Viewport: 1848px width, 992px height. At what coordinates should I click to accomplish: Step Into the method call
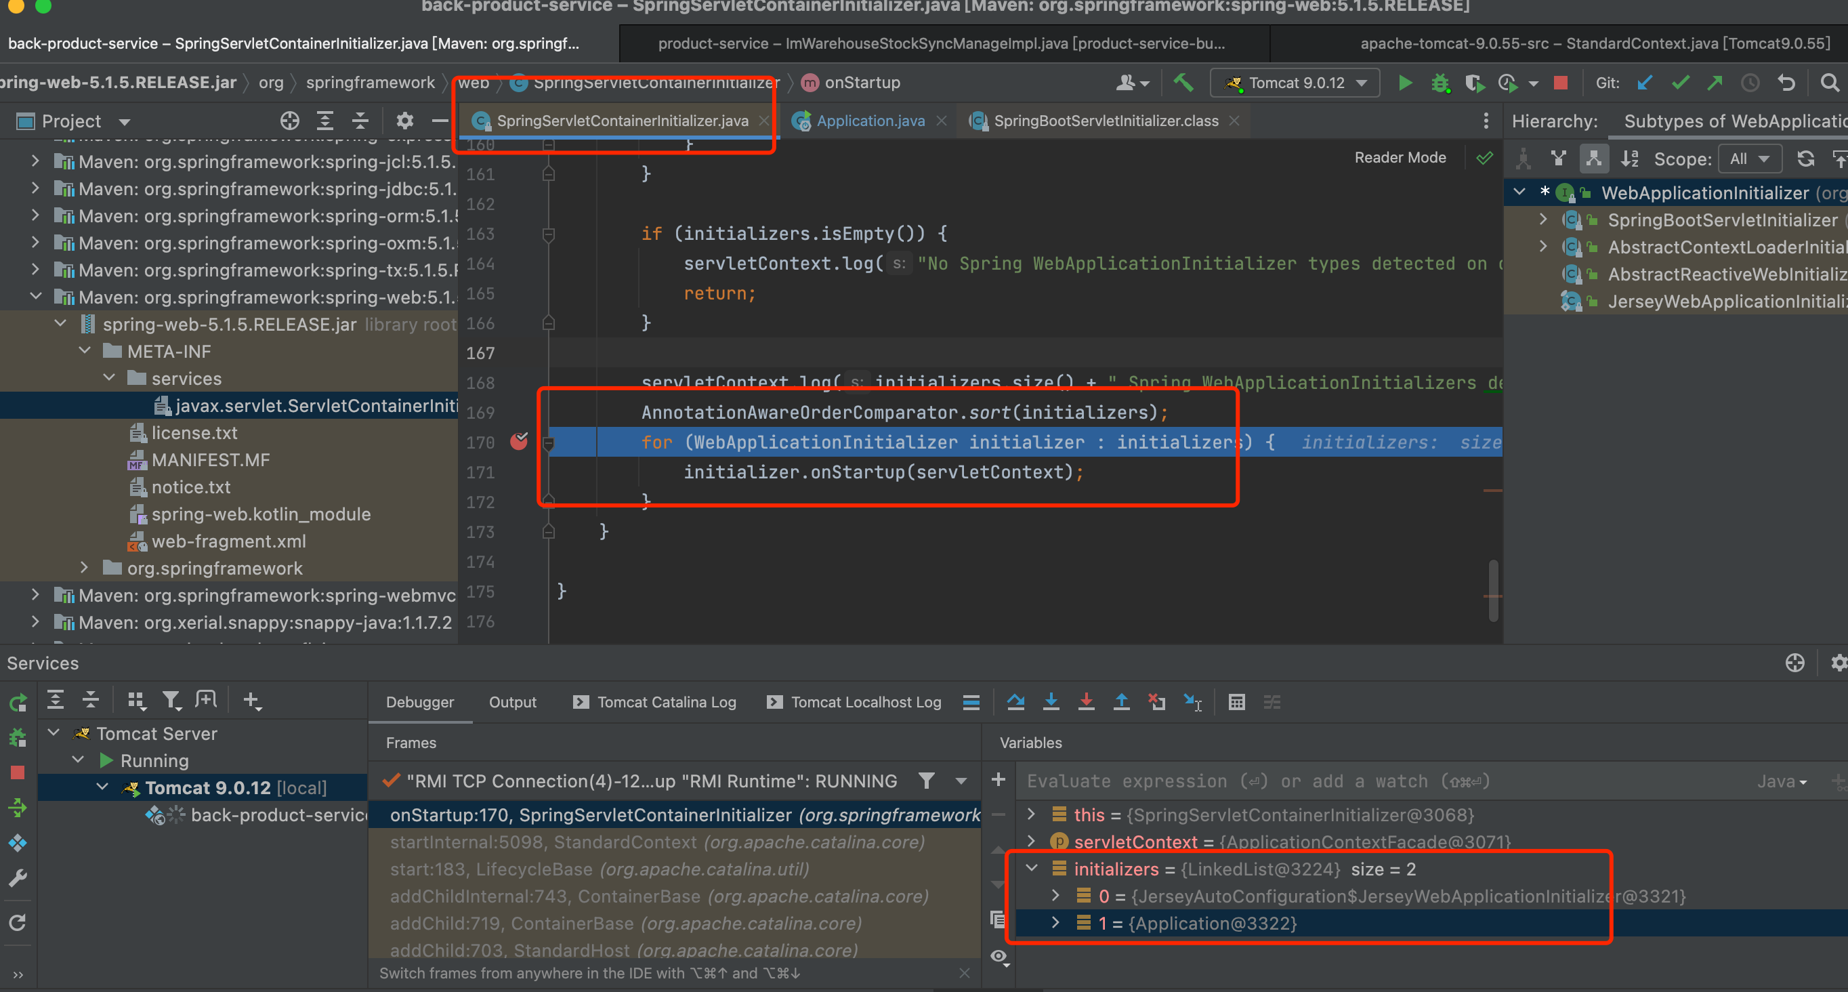point(1051,702)
